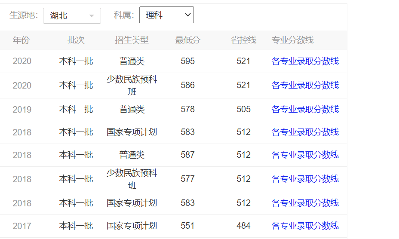Click 国家专项计划 in the 2017 row

pos(132,226)
